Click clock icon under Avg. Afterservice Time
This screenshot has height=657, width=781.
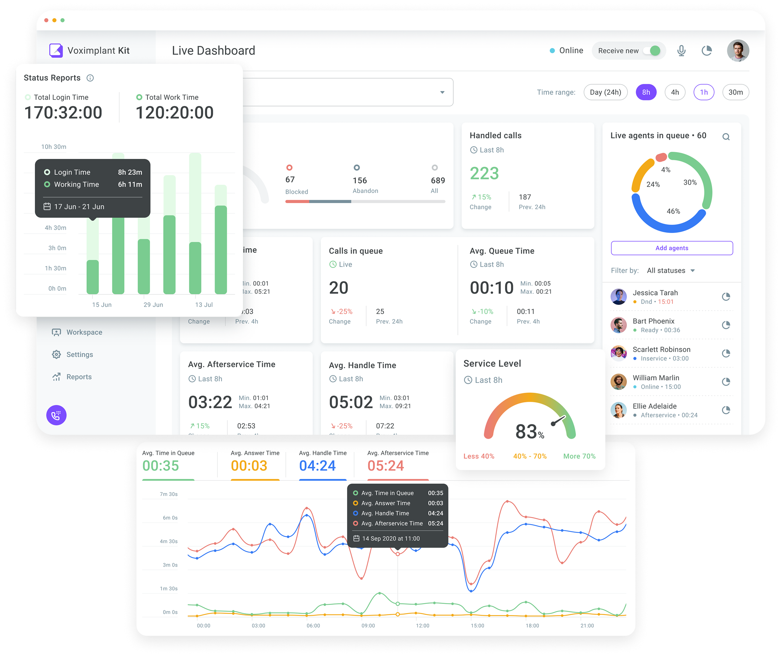192,378
